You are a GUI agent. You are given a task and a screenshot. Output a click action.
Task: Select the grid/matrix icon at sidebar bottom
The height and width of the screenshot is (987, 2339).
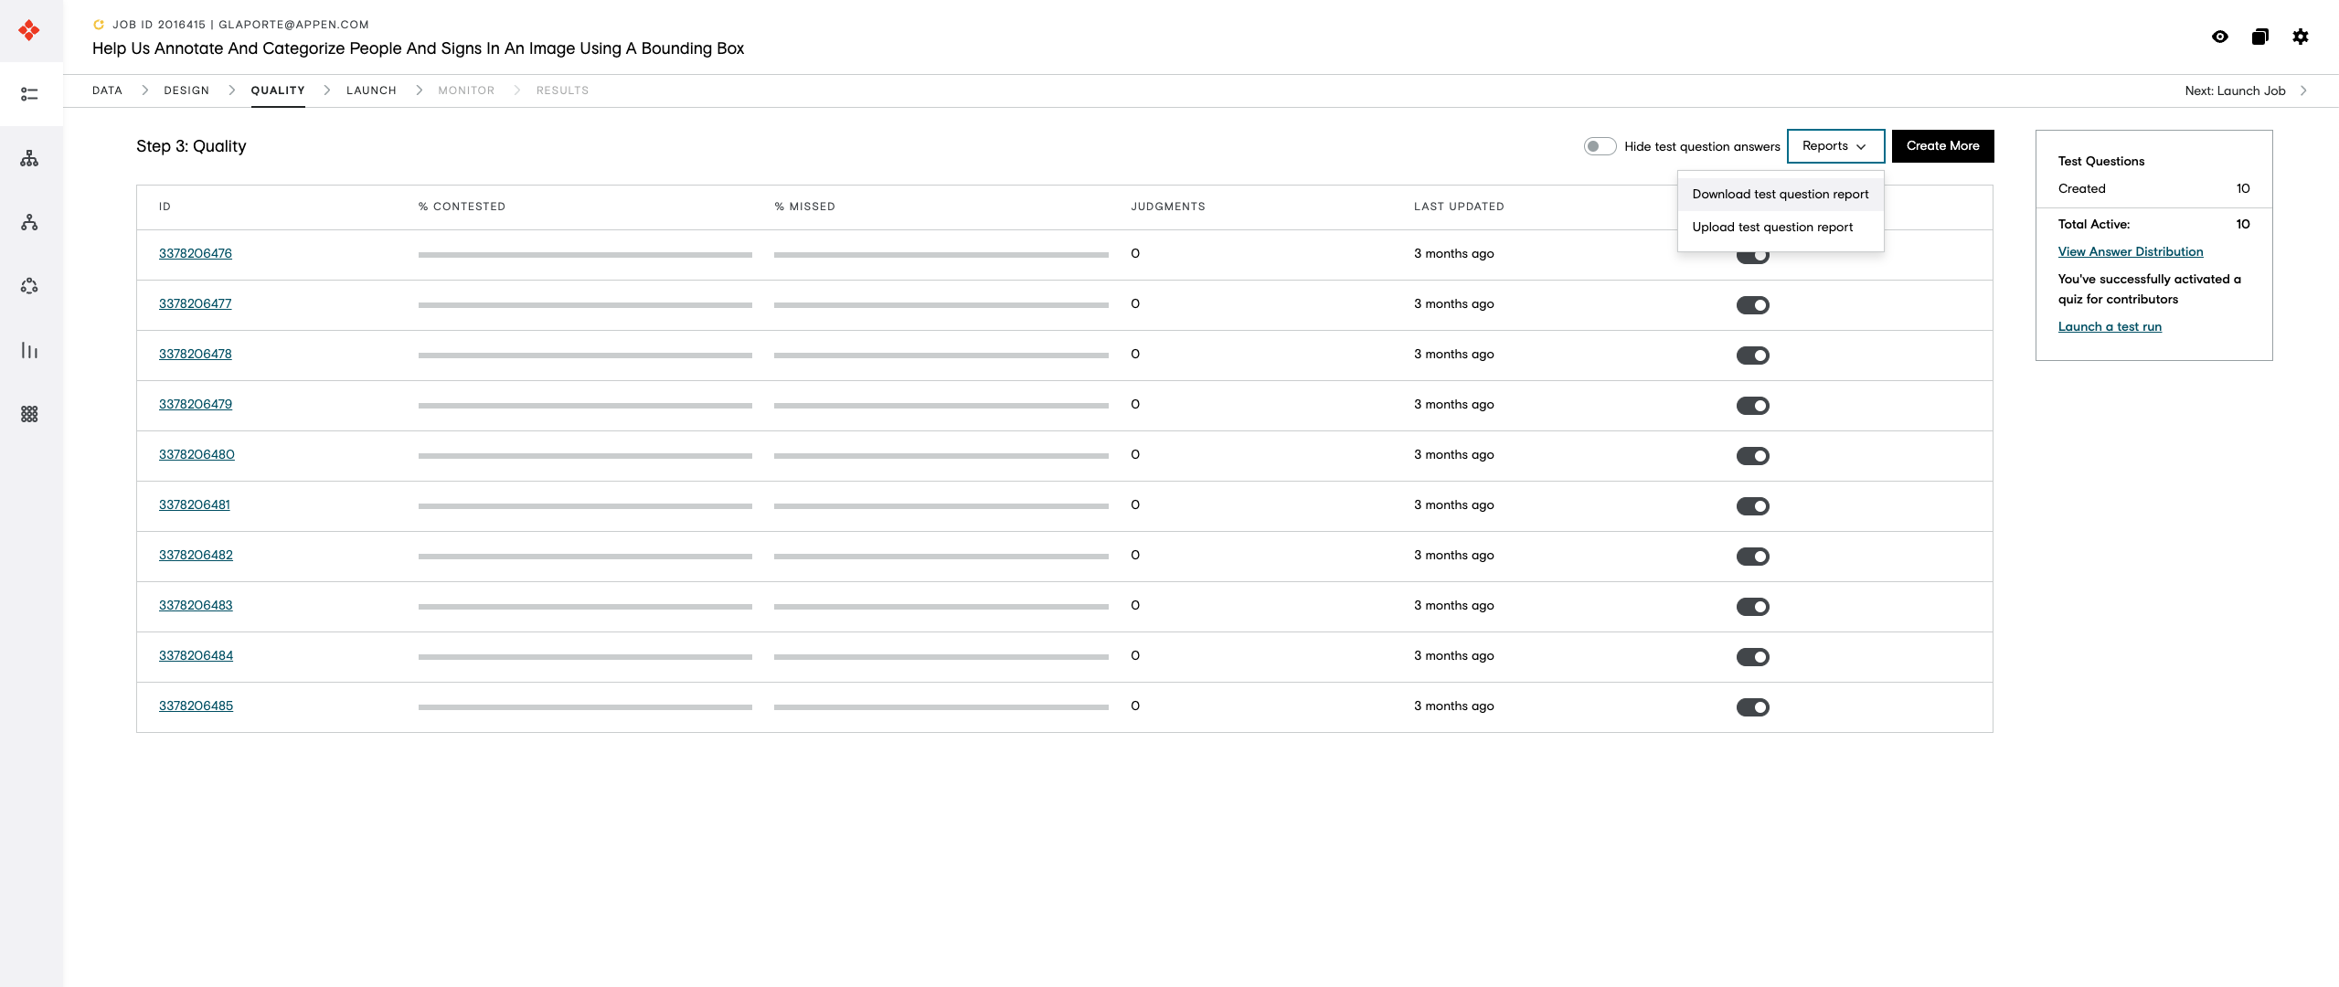(28, 415)
